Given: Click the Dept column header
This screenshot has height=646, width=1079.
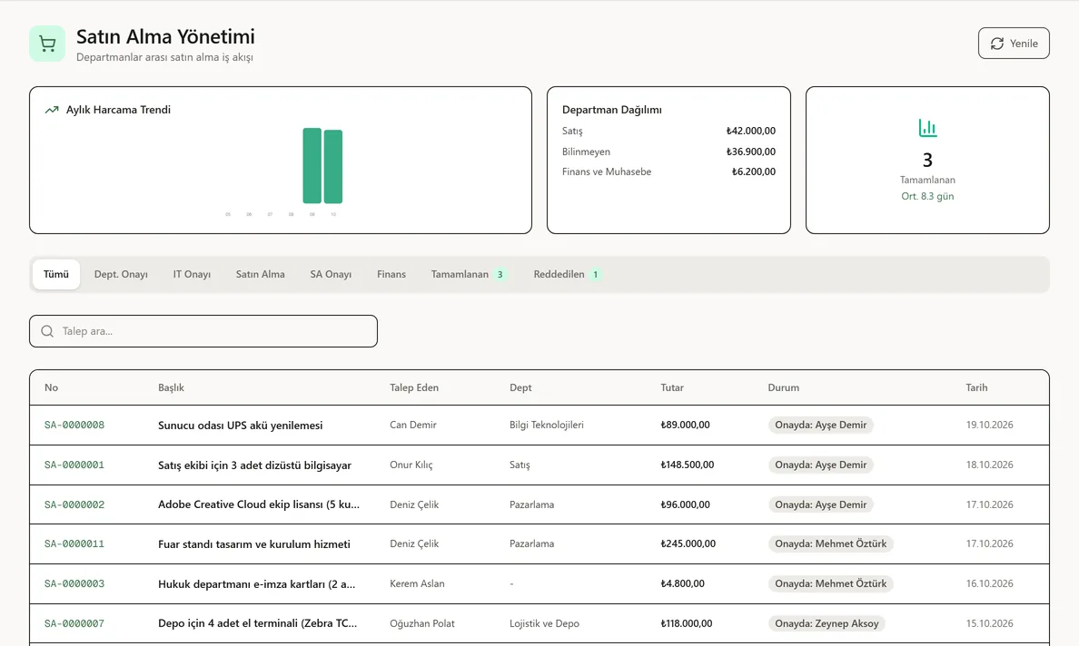Looking at the screenshot, I should click(x=520, y=387).
